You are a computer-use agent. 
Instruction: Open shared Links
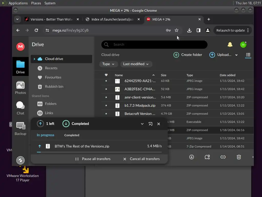point(49,113)
